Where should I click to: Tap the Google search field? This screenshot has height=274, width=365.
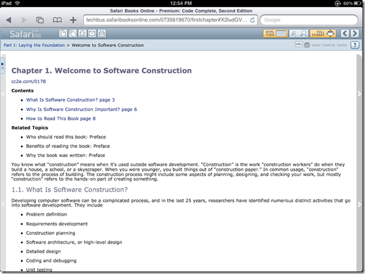[308, 20]
